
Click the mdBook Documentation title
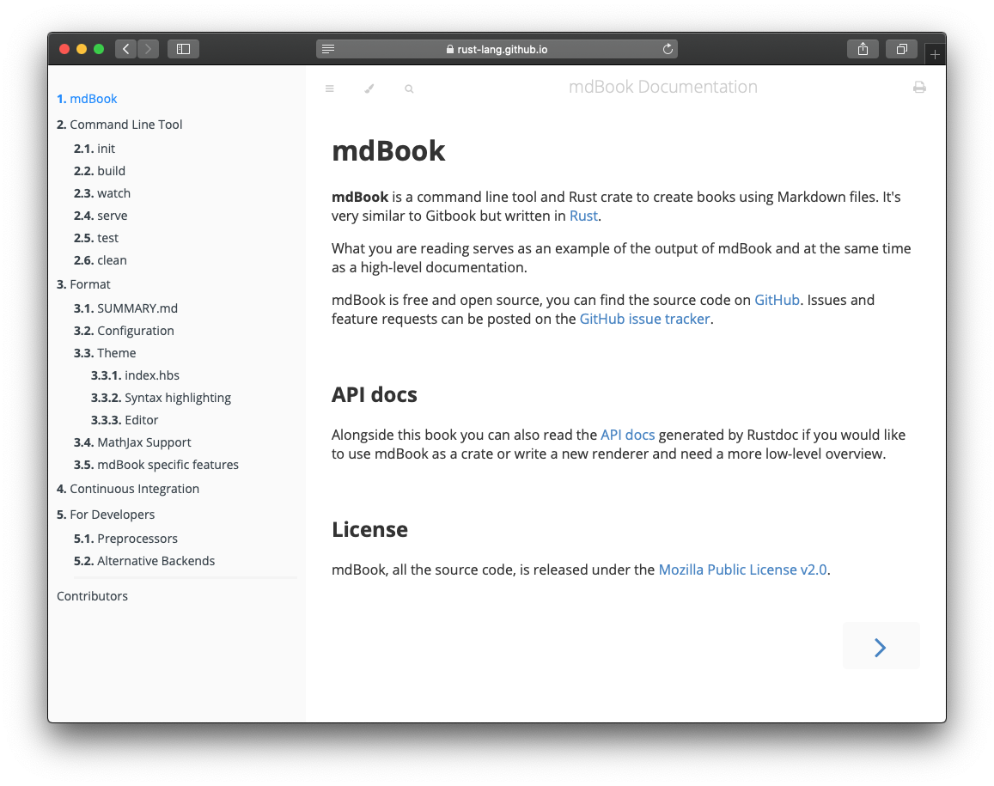662,87
